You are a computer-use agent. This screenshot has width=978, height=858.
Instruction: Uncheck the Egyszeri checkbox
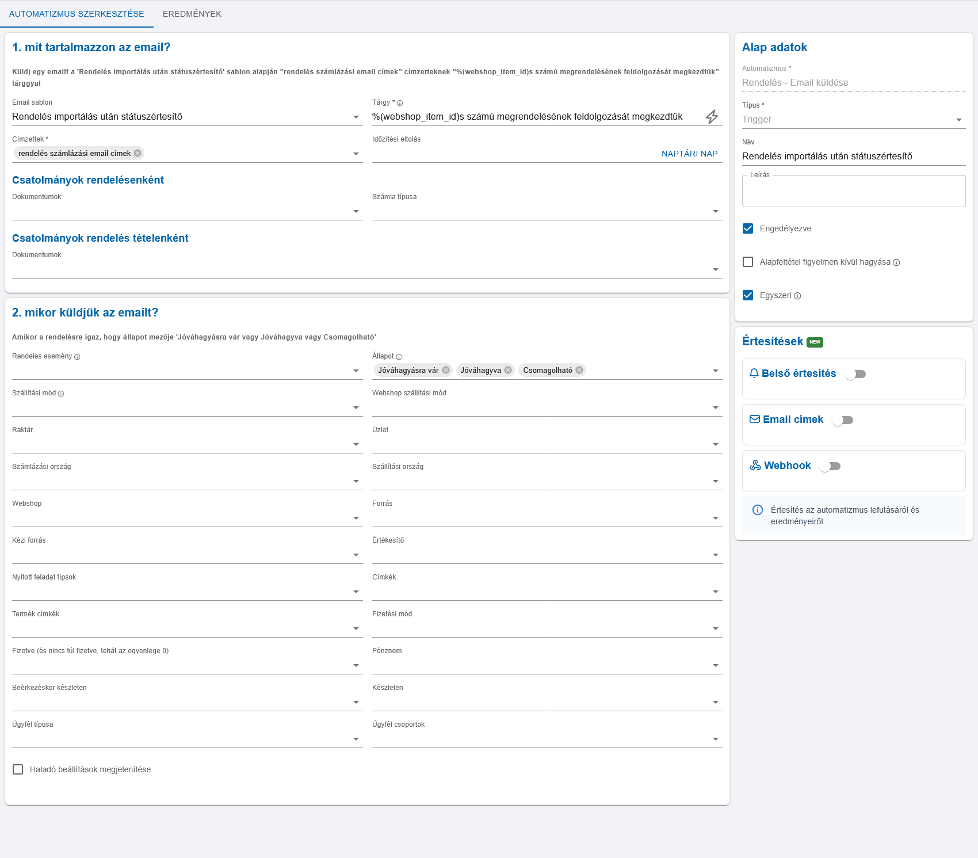point(748,295)
